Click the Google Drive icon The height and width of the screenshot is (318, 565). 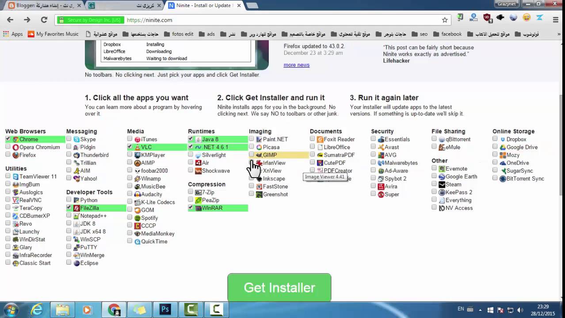tap(503, 147)
